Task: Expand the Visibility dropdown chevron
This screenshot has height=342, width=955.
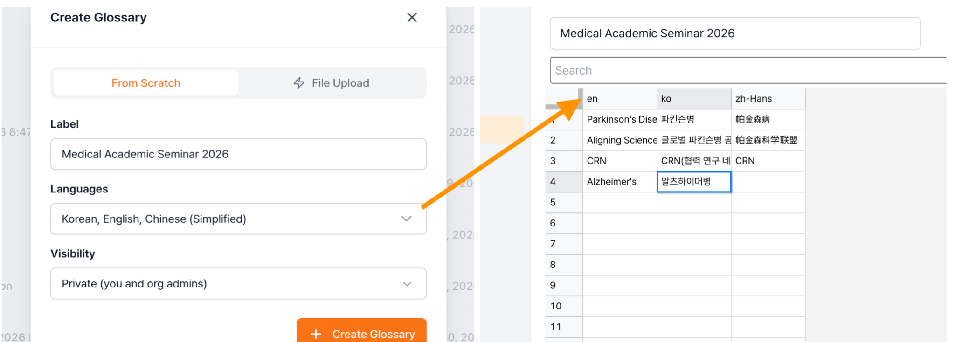Action: coord(407,284)
